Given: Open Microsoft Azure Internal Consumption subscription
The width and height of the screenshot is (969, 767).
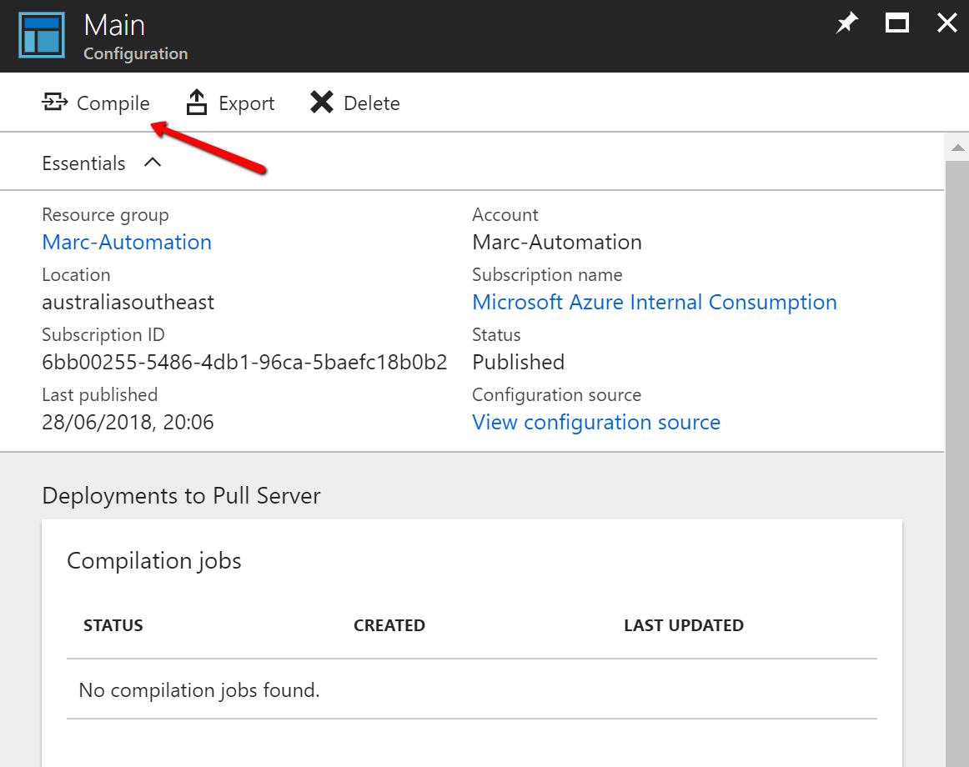Looking at the screenshot, I should (x=655, y=301).
